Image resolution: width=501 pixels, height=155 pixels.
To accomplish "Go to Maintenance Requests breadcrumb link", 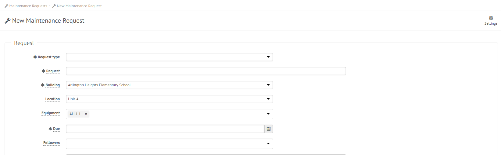I will 28,6.
